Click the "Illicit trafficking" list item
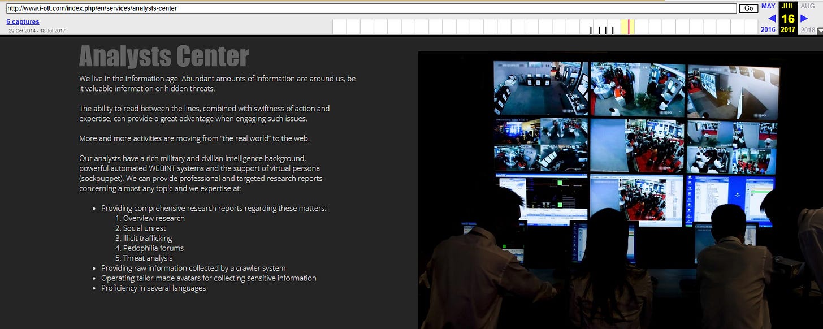The height and width of the screenshot is (329, 823). (148, 238)
